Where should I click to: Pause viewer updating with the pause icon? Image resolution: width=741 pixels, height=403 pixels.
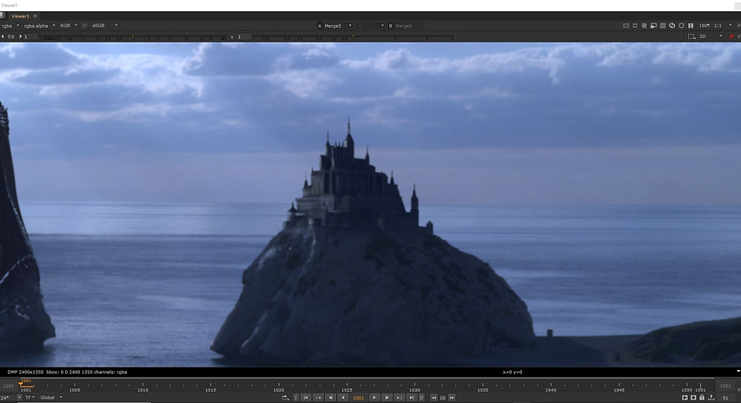691,25
